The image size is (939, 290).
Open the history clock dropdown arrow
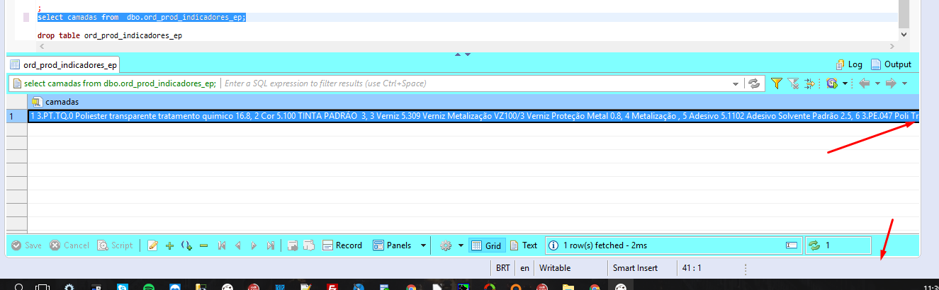(x=846, y=83)
